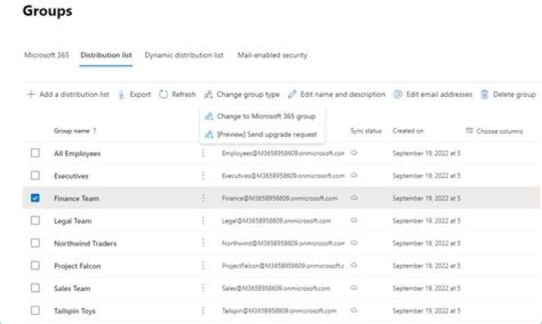
Task: Click the Sync status column header
Action: pos(366,131)
